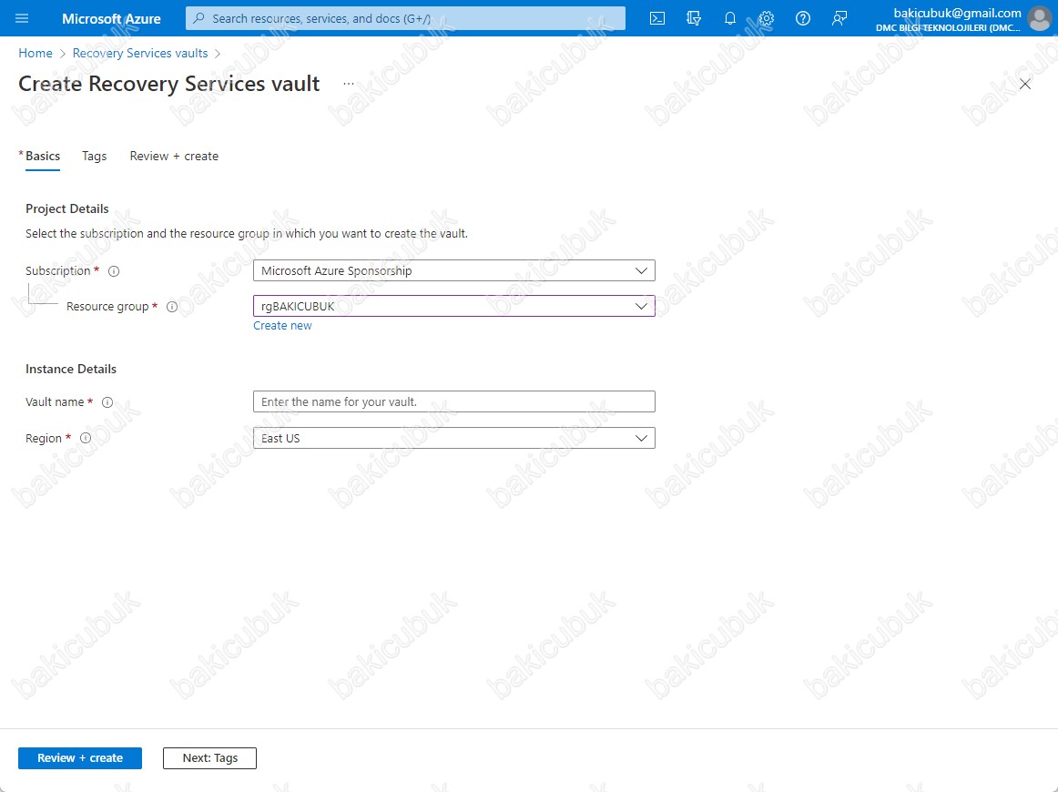Click the blue Review + create button
This screenshot has width=1058, height=792.
point(80,758)
